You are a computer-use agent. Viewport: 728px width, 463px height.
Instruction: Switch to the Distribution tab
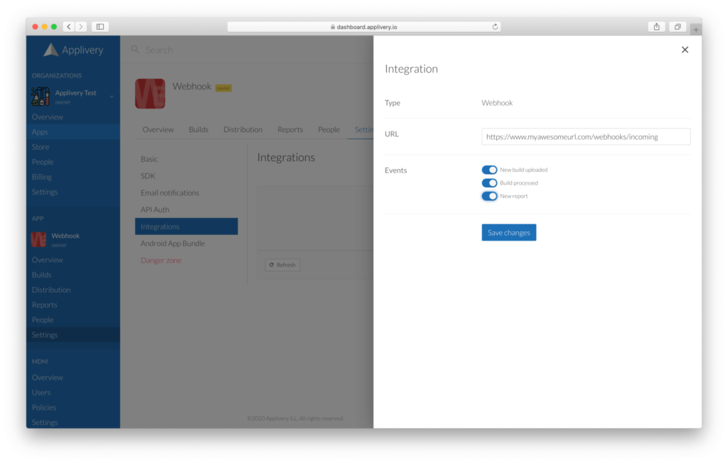coord(243,129)
